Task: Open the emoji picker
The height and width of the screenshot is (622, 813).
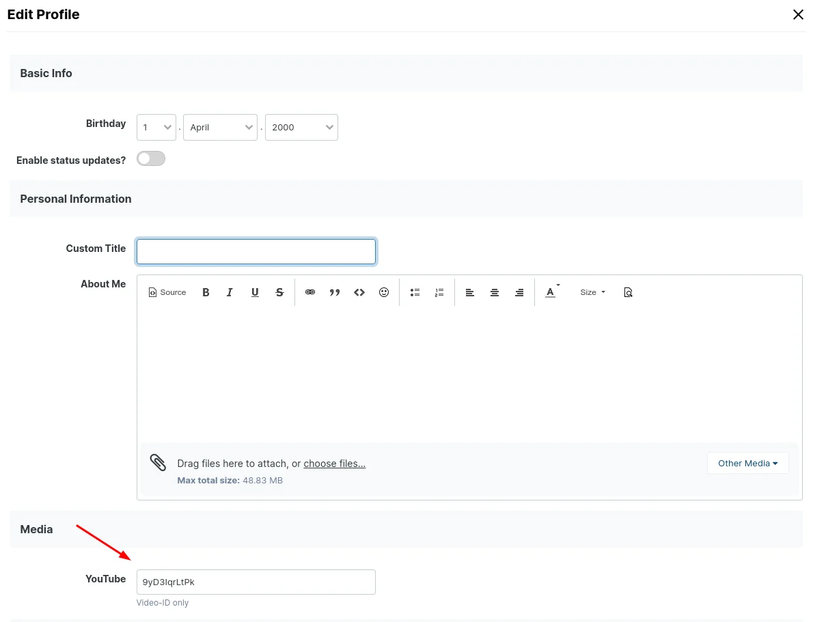Action: tap(384, 292)
